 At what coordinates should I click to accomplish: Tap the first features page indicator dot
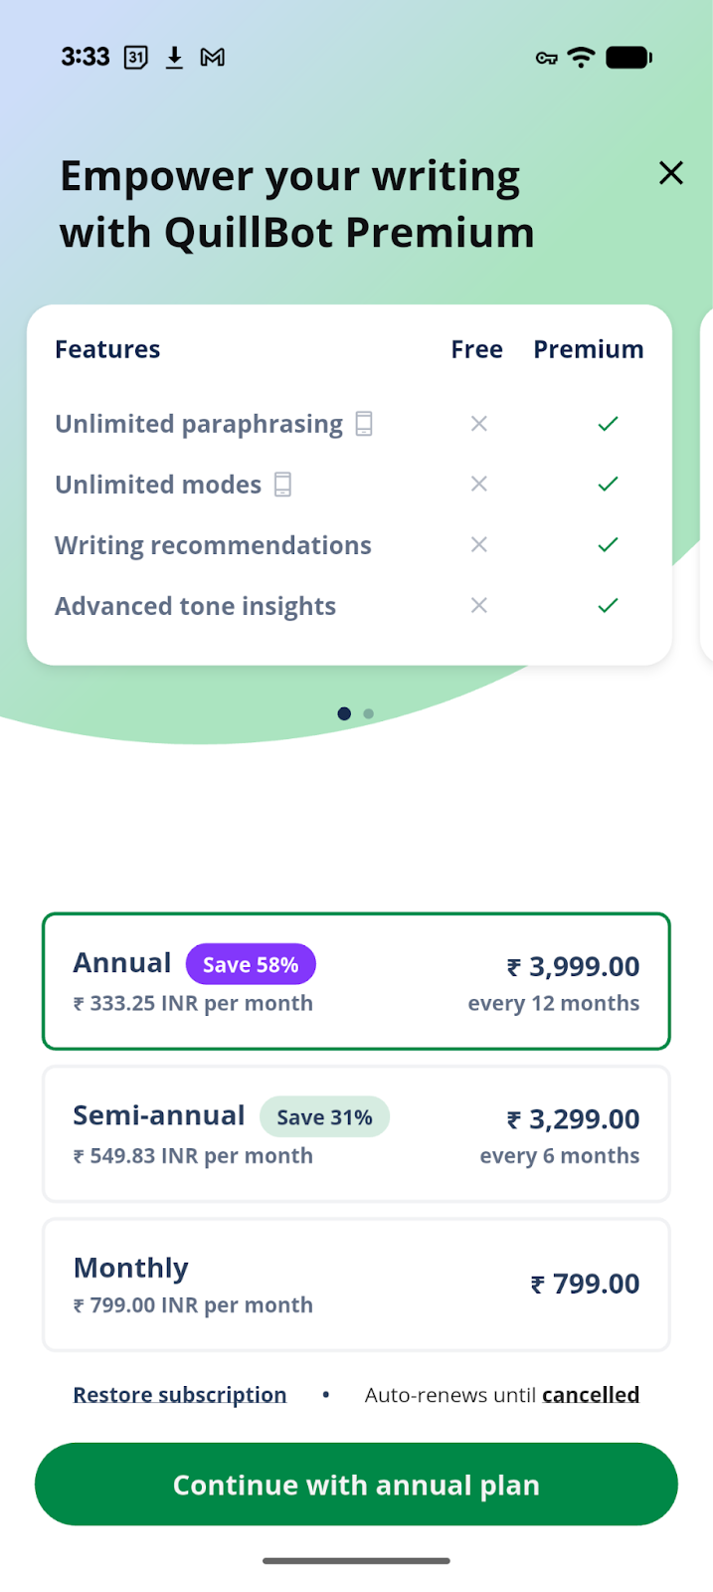(344, 713)
